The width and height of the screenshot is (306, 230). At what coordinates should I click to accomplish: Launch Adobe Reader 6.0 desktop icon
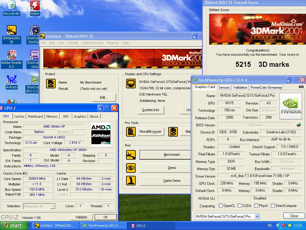tap(11, 59)
